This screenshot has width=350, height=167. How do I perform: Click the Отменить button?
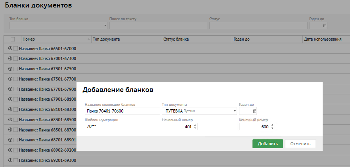(x=300, y=144)
